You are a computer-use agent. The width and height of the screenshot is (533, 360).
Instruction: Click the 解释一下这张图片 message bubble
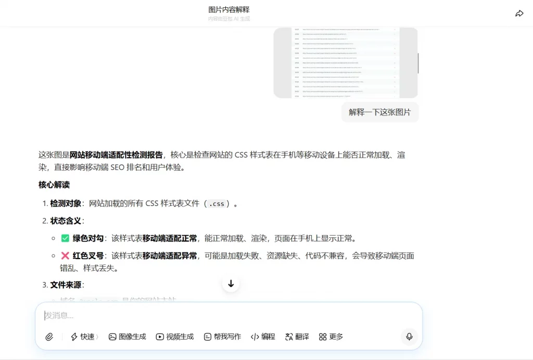[379, 112]
